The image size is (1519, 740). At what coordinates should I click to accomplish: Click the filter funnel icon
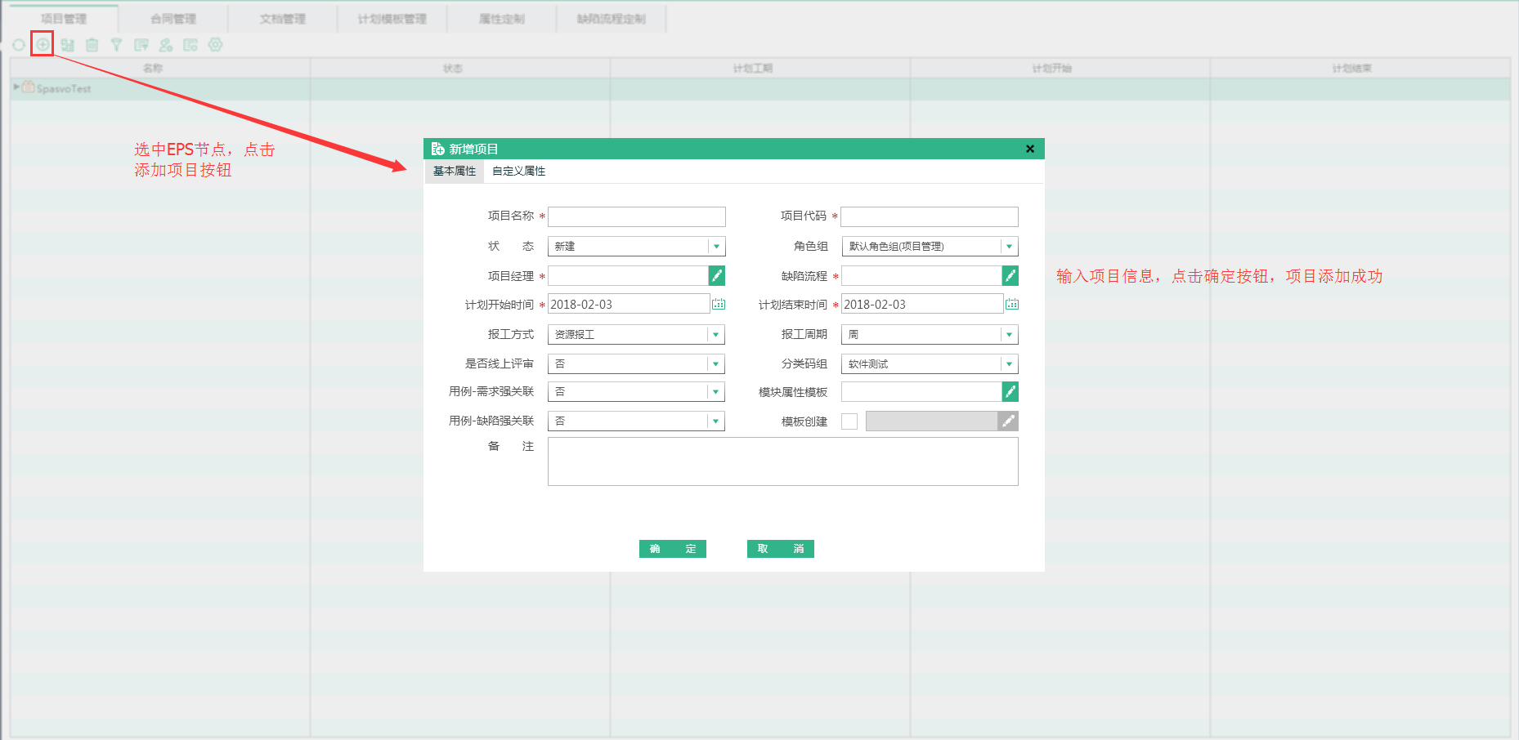click(x=116, y=45)
